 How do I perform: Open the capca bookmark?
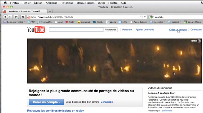[x=111, y=22]
